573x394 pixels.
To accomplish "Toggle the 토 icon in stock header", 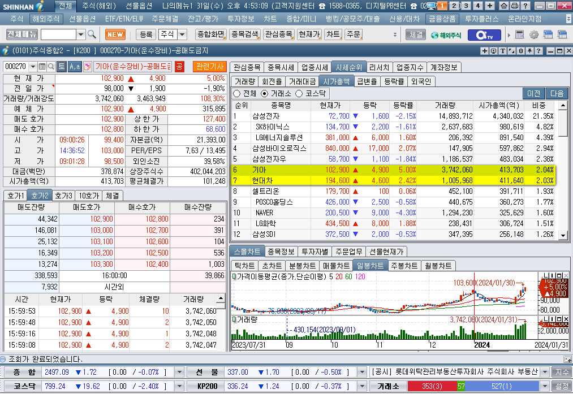I will 62,67.
